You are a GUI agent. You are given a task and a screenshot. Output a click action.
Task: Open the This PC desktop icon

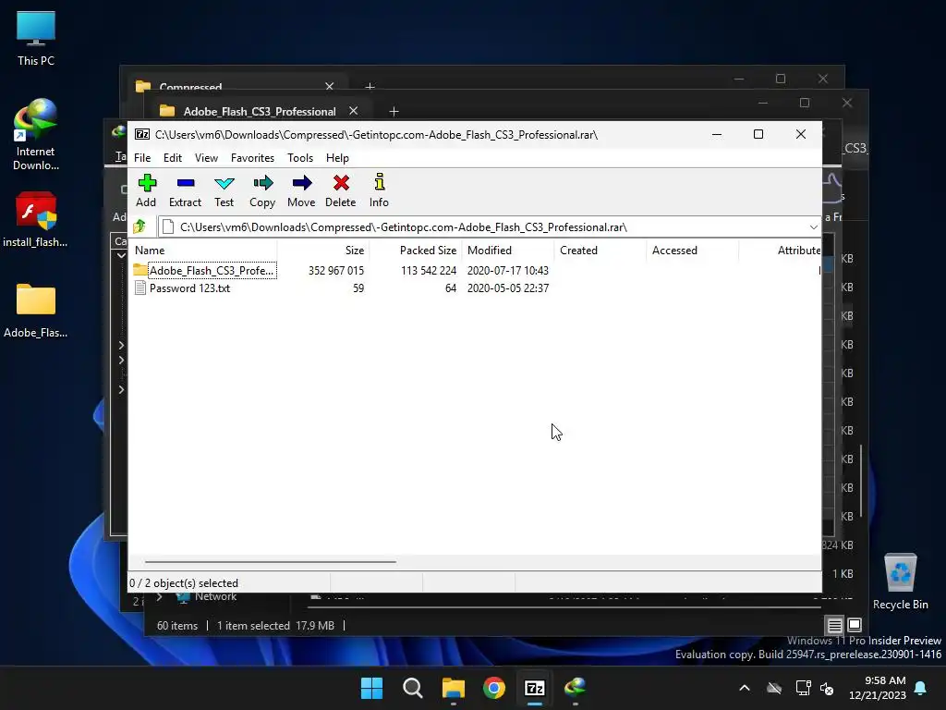pos(36,39)
